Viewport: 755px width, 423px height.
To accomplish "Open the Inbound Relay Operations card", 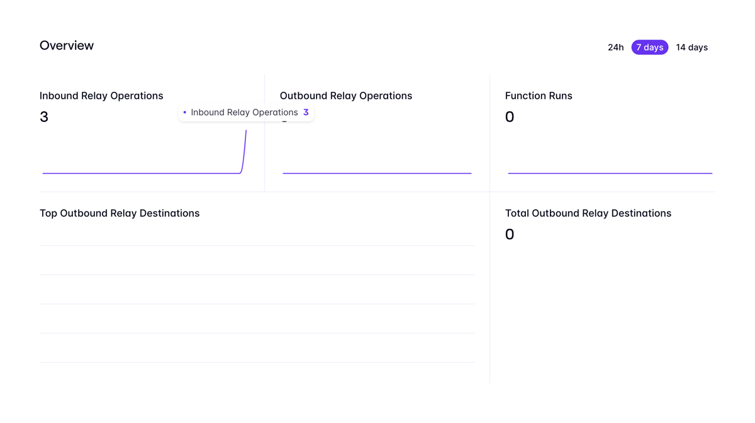I will (x=101, y=96).
